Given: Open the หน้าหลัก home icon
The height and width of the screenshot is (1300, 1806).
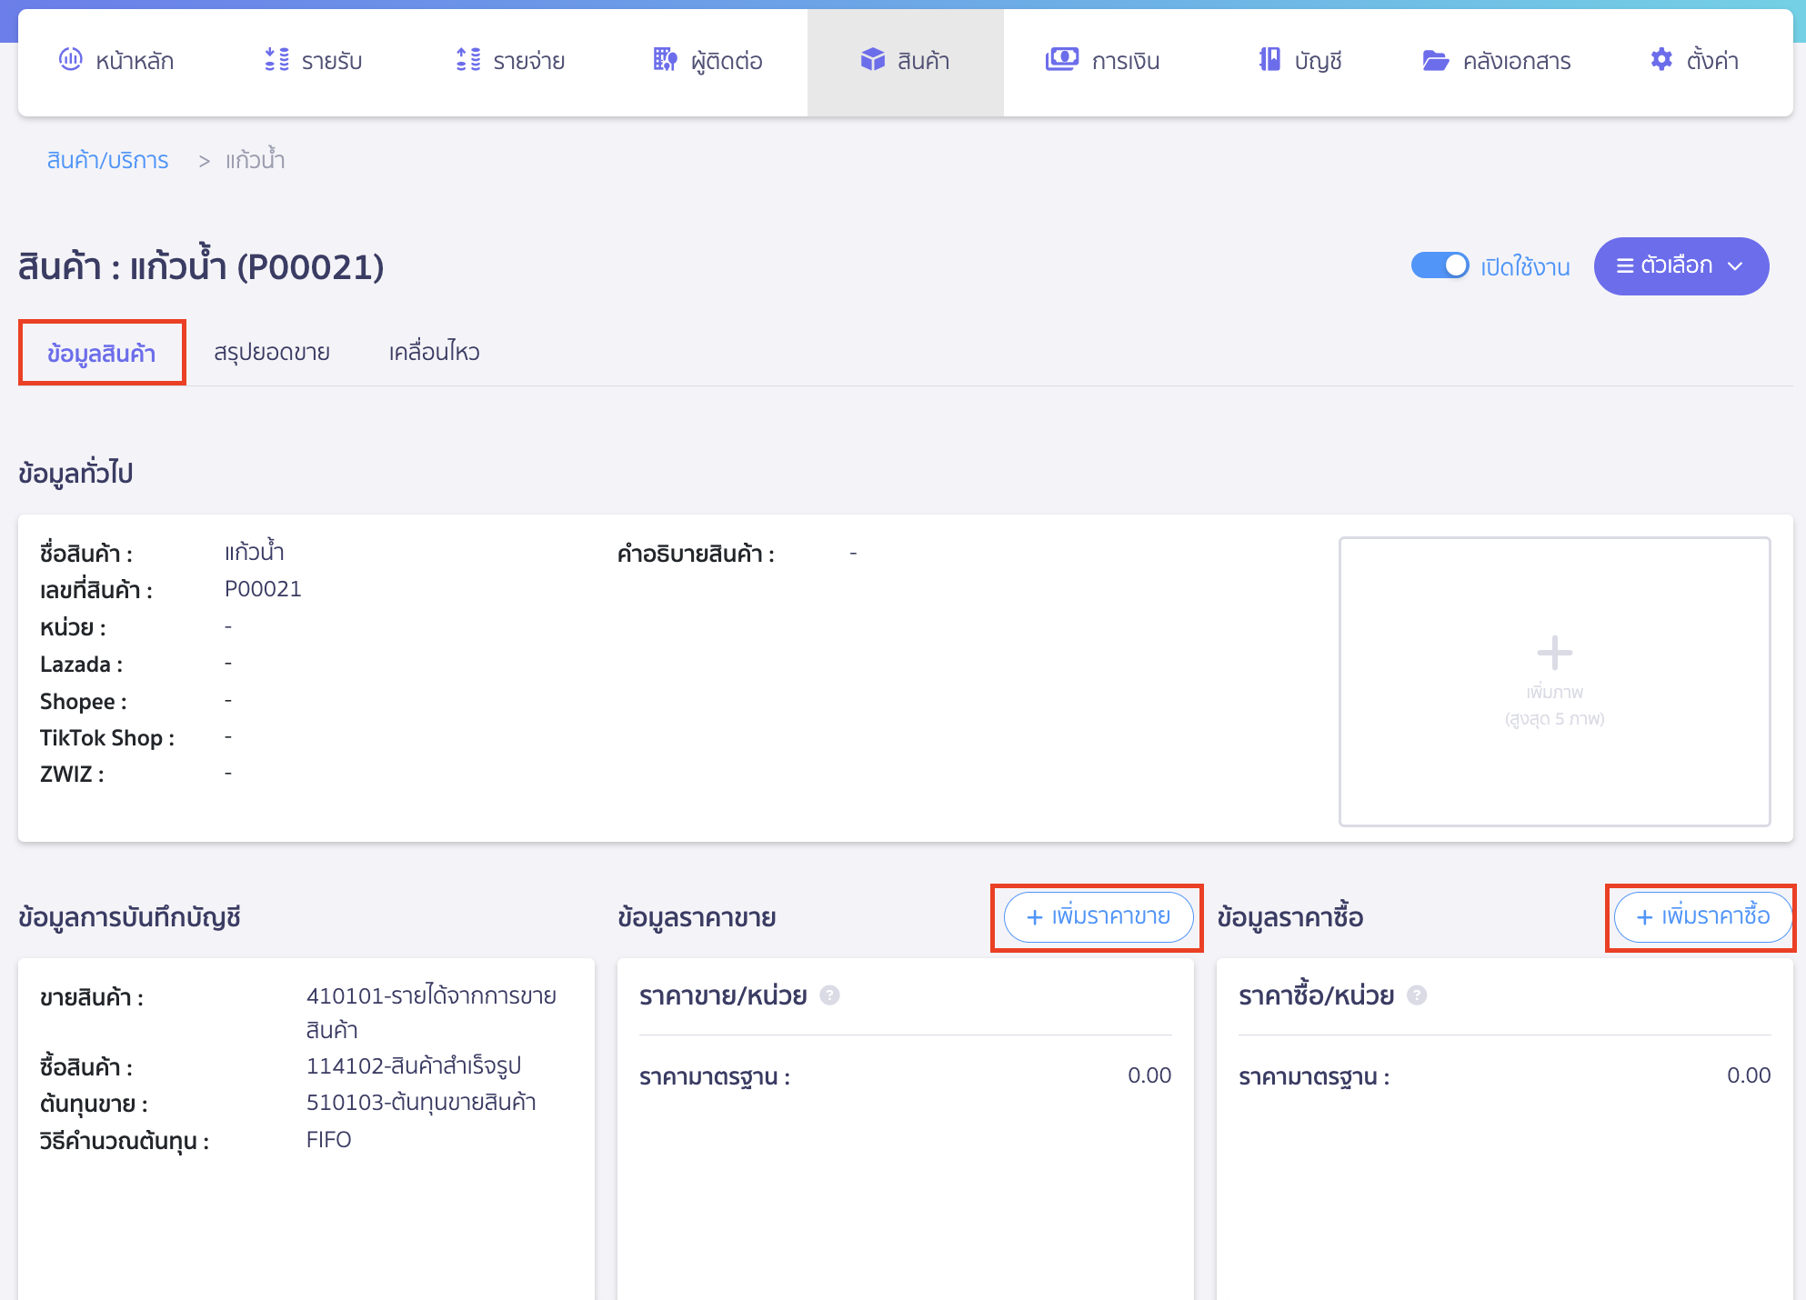Looking at the screenshot, I should tap(71, 60).
